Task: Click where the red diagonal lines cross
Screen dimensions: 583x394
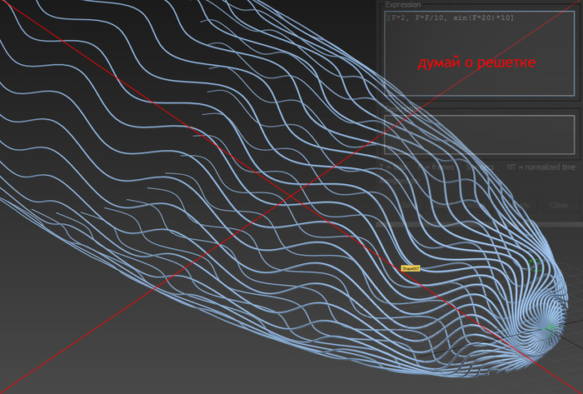Action: 291,197
